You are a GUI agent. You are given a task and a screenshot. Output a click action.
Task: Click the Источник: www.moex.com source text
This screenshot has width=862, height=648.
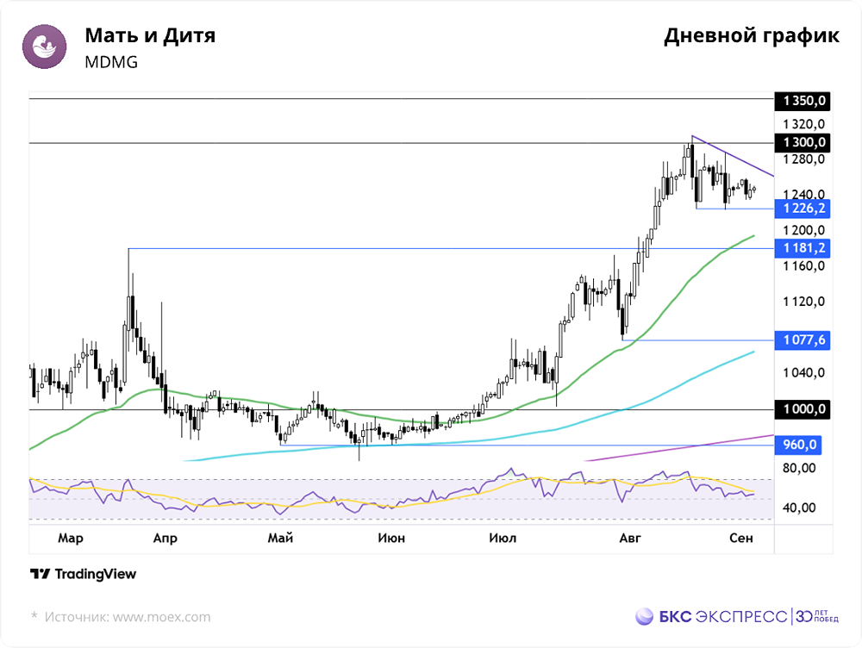[128, 617]
